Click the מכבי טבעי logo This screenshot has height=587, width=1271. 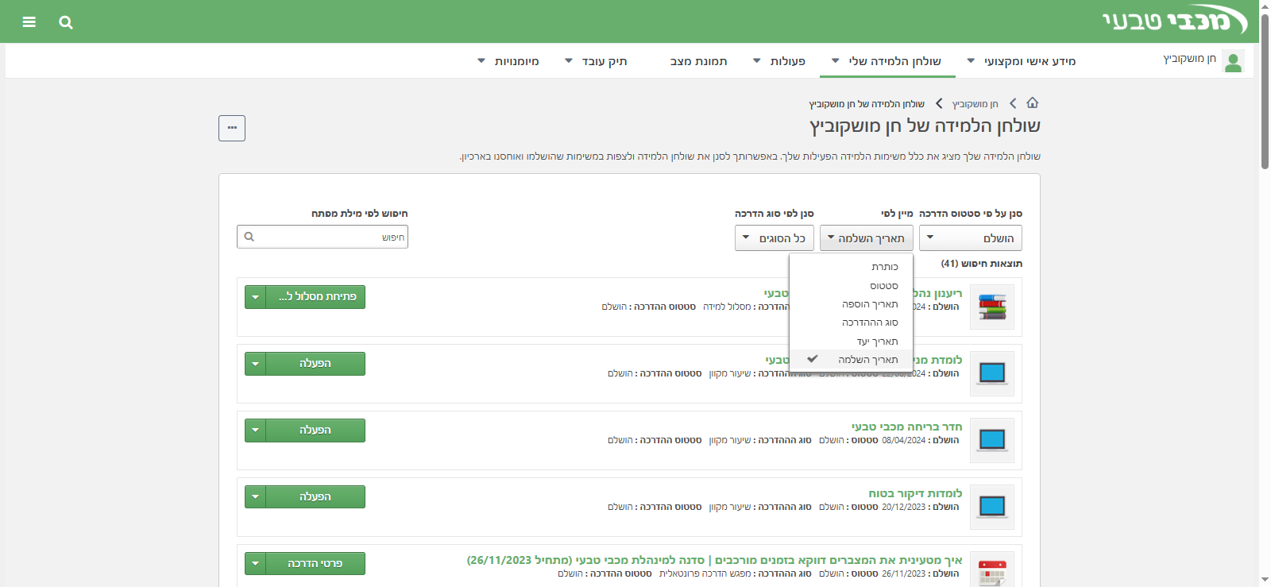pyautogui.click(x=1174, y=21)
